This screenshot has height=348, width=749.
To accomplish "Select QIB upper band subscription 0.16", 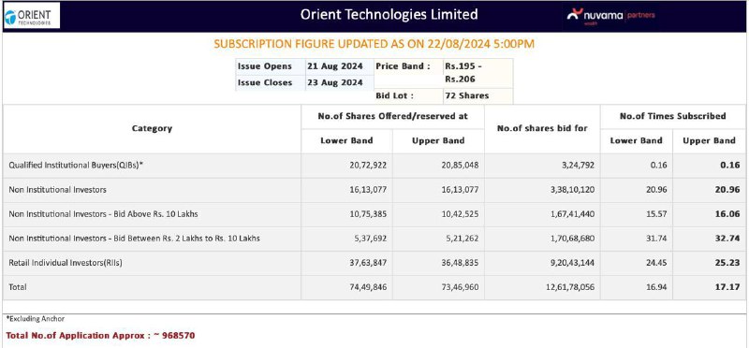I will click(731, 166).
